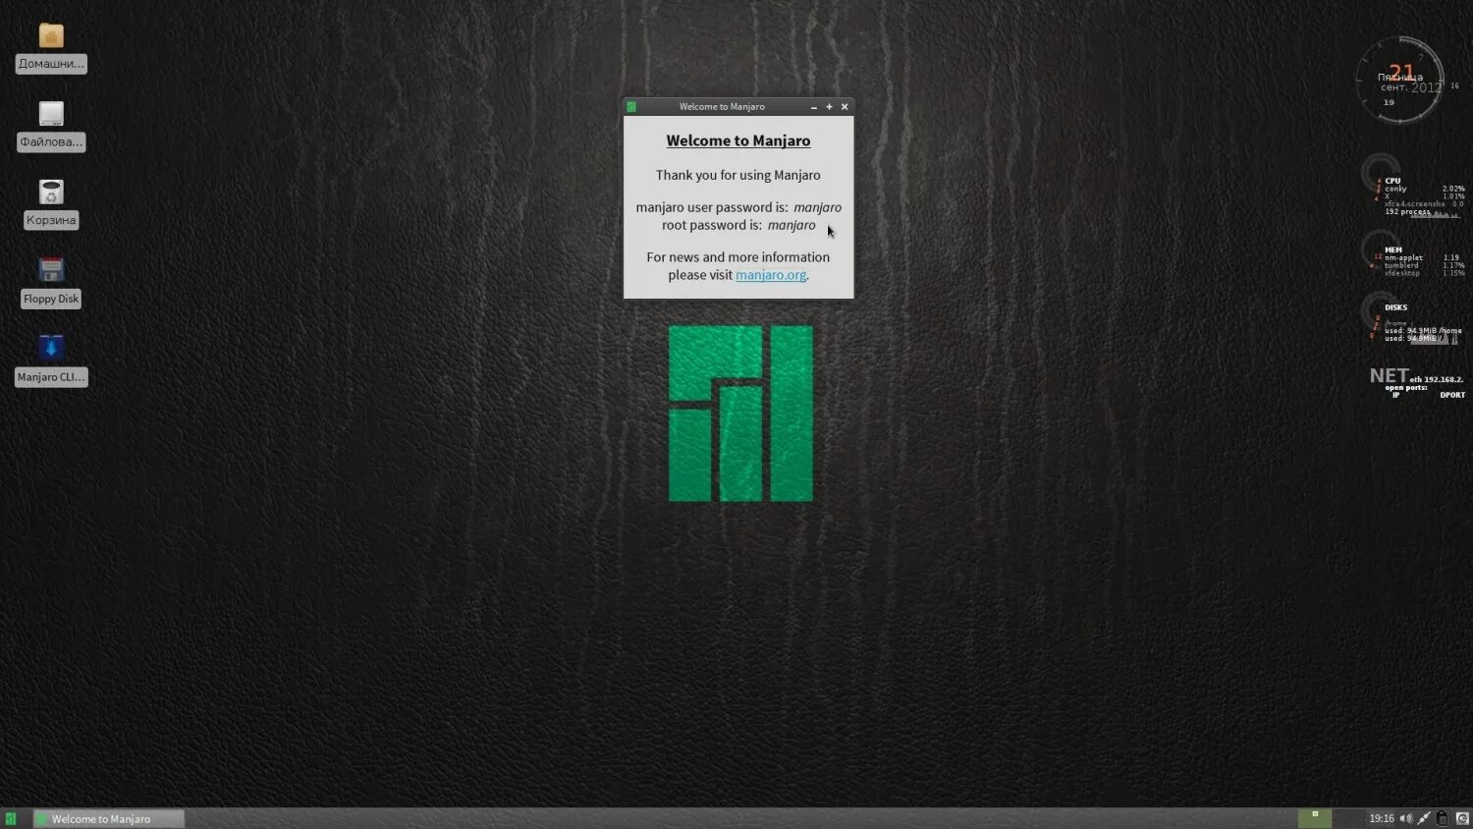Maximize the Welcome to Manjaro window

[829, 107]
